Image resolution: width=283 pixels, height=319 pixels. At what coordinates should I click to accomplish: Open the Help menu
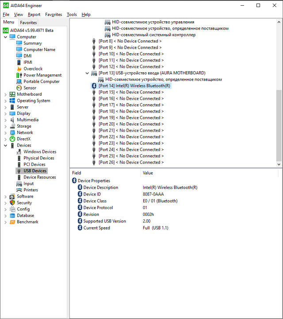tap(86, 15)
